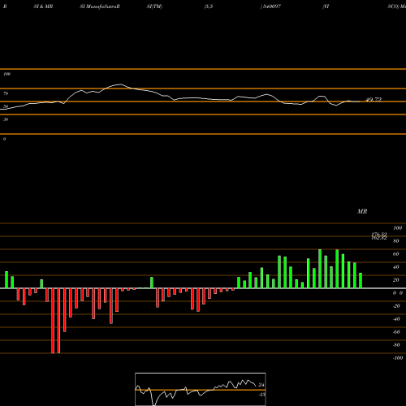Open the mini overview chart thumbnail
This screenshot has width=406, height=406.
click(x=201, y=389)
